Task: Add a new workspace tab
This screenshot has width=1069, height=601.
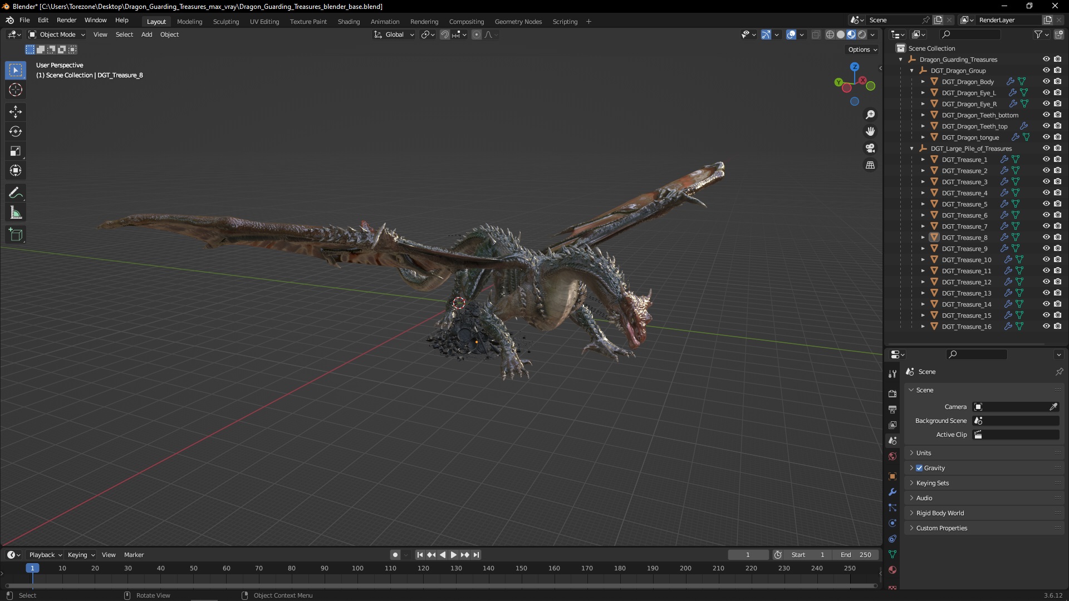Action: [x=589, y=22]
